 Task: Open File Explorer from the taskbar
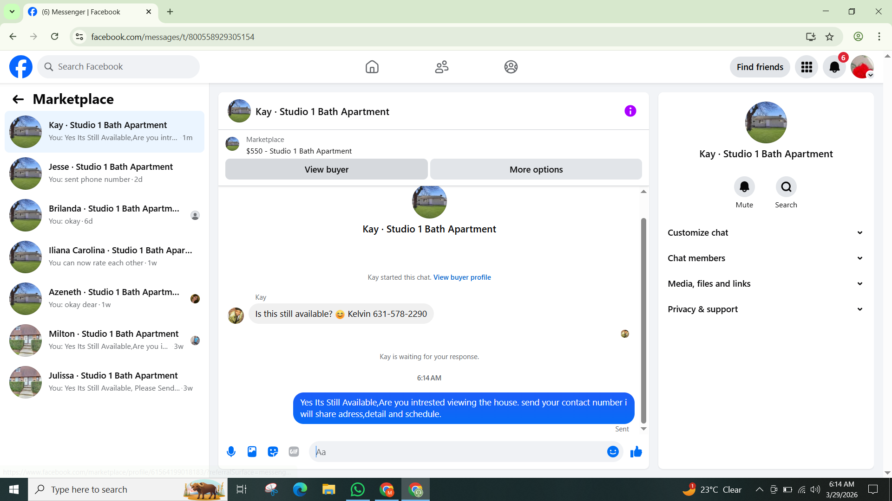(x=329, y=489)
